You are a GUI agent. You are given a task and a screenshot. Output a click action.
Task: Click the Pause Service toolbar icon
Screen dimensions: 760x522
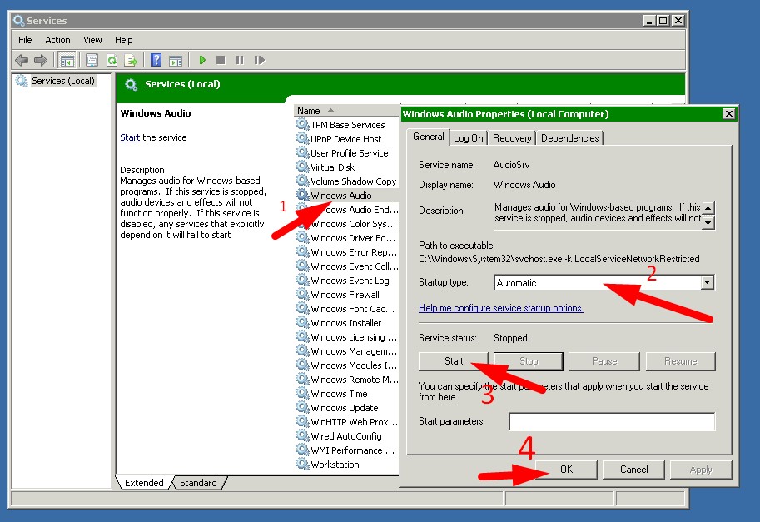coord(240,60)
